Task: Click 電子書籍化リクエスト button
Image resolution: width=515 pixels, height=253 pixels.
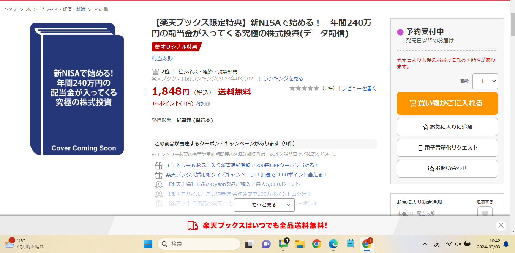Action: [x=447, y=148]
